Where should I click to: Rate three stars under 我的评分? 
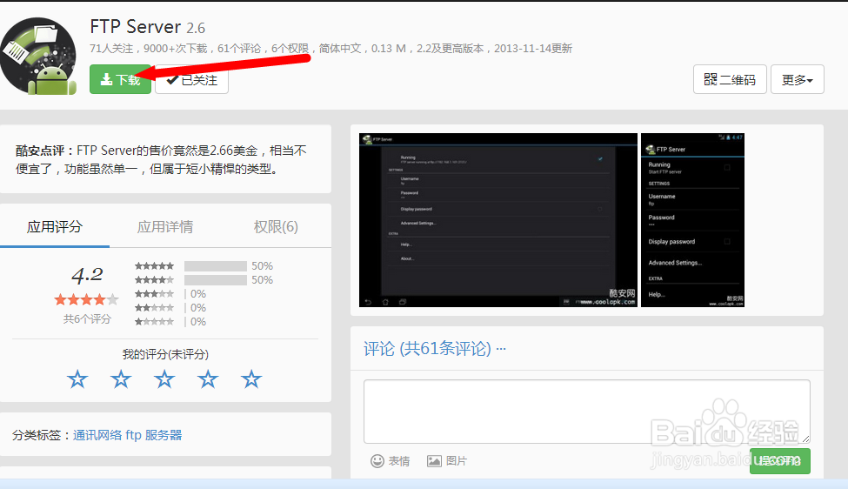(x=164, y=379)
